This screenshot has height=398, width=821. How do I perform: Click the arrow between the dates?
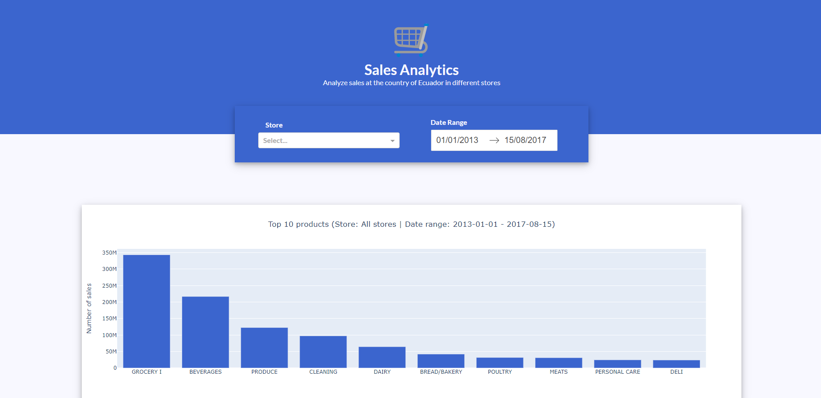pyautogui.click(x=494, y=140)
